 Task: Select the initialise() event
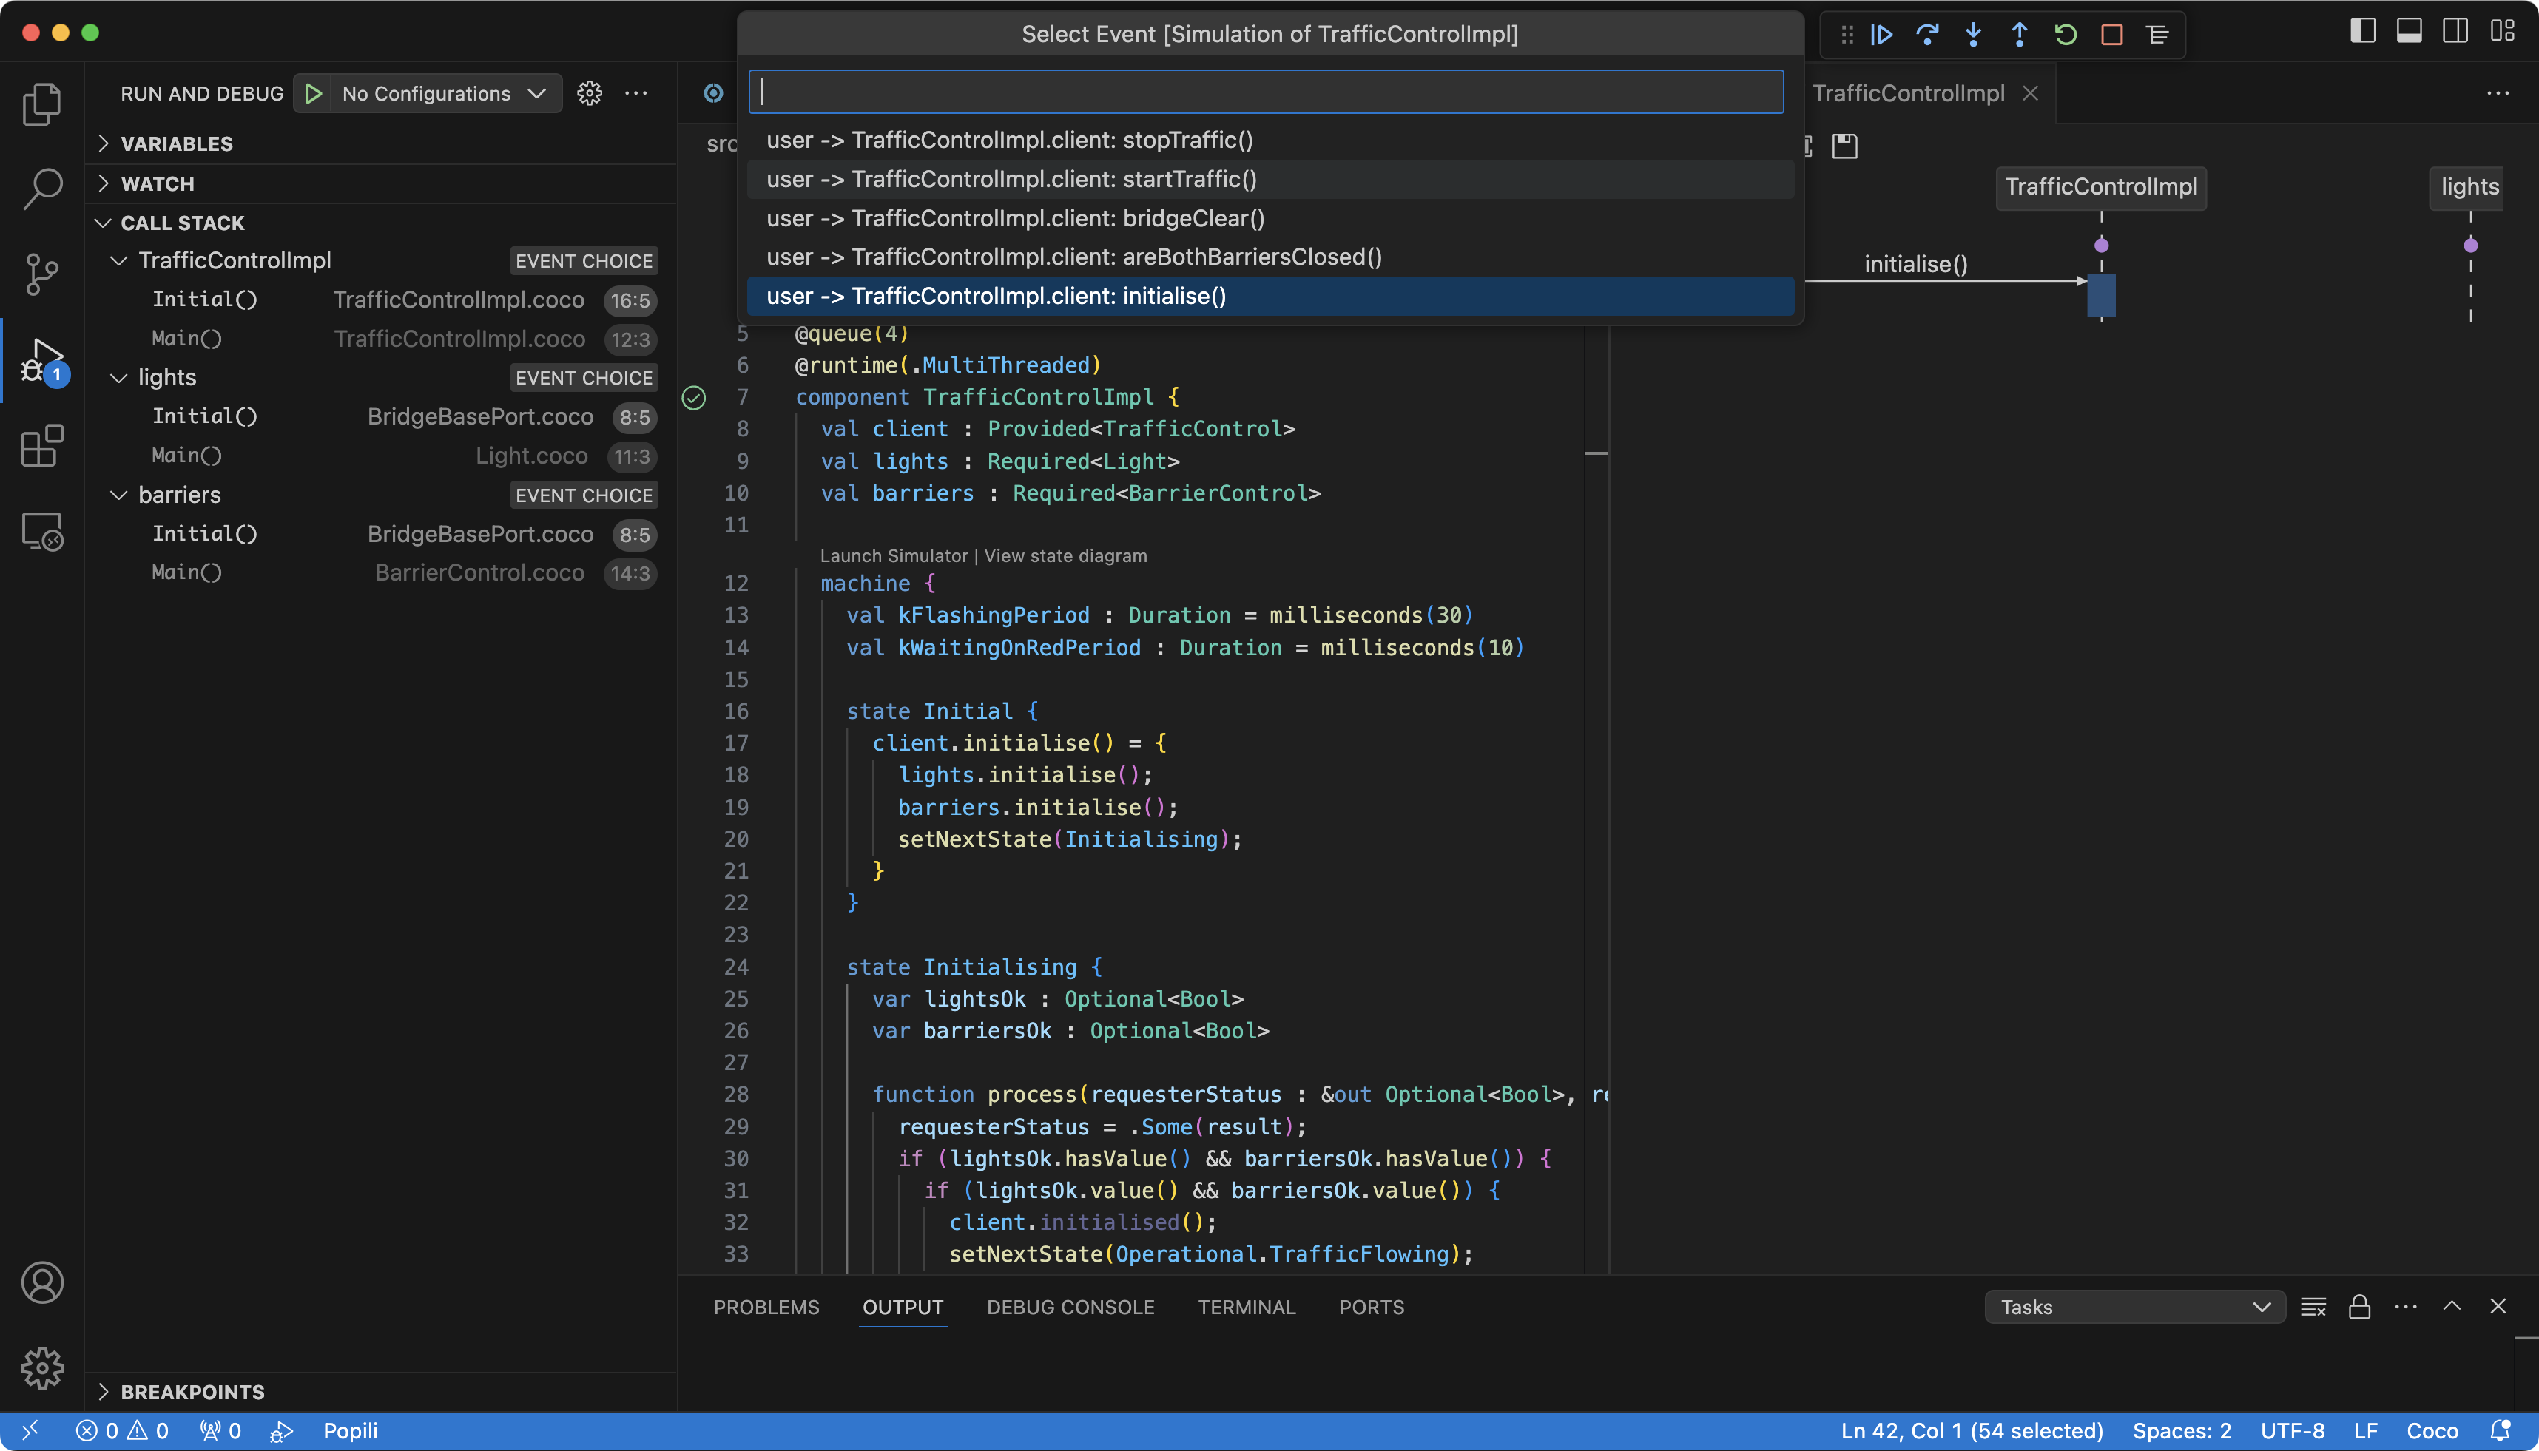[1270, 296]
